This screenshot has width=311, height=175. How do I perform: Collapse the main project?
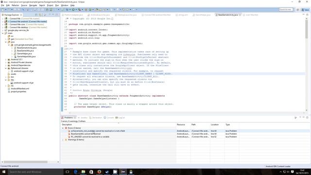pos(3,34)
